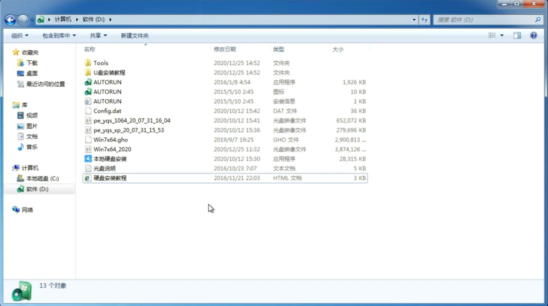This screenshot has height=306, width=548.
Task: Select 软件 (D:) drive in sidebar
Action: click(x=37, y=189)
